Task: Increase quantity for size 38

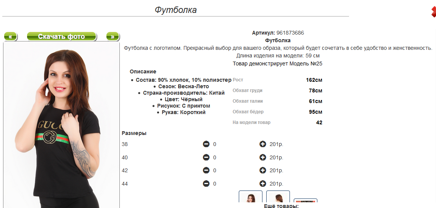Action: 263,144
